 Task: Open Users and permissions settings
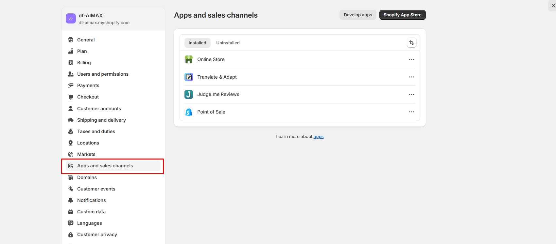pyautogui.click(x=103, y=74)
